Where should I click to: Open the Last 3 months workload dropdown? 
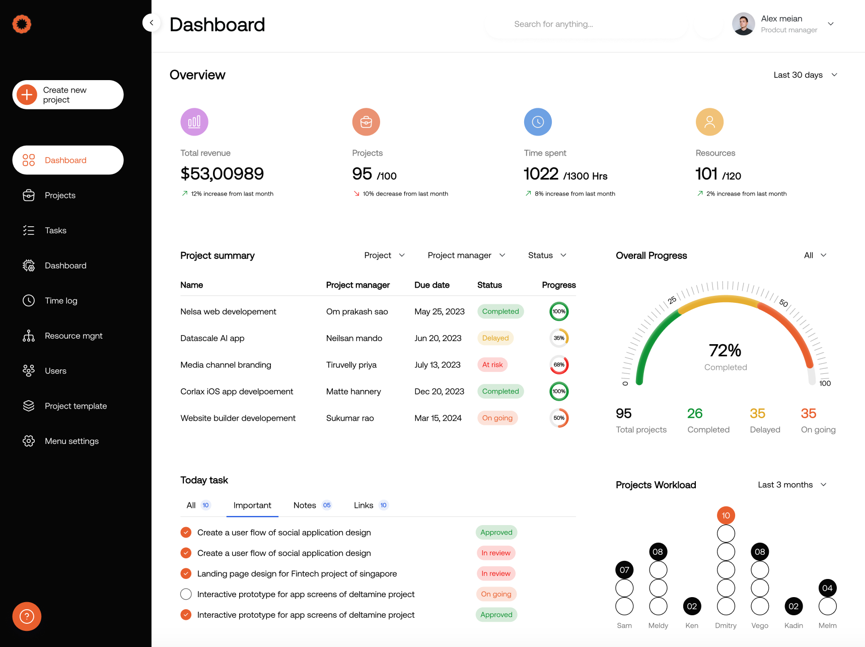coord(792,485)
